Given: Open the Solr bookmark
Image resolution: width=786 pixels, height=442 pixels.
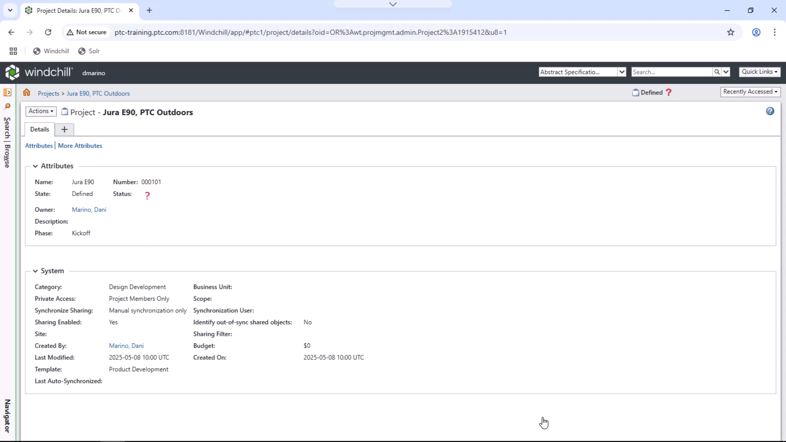Looking at the screenshot, I should click(89, 51).
